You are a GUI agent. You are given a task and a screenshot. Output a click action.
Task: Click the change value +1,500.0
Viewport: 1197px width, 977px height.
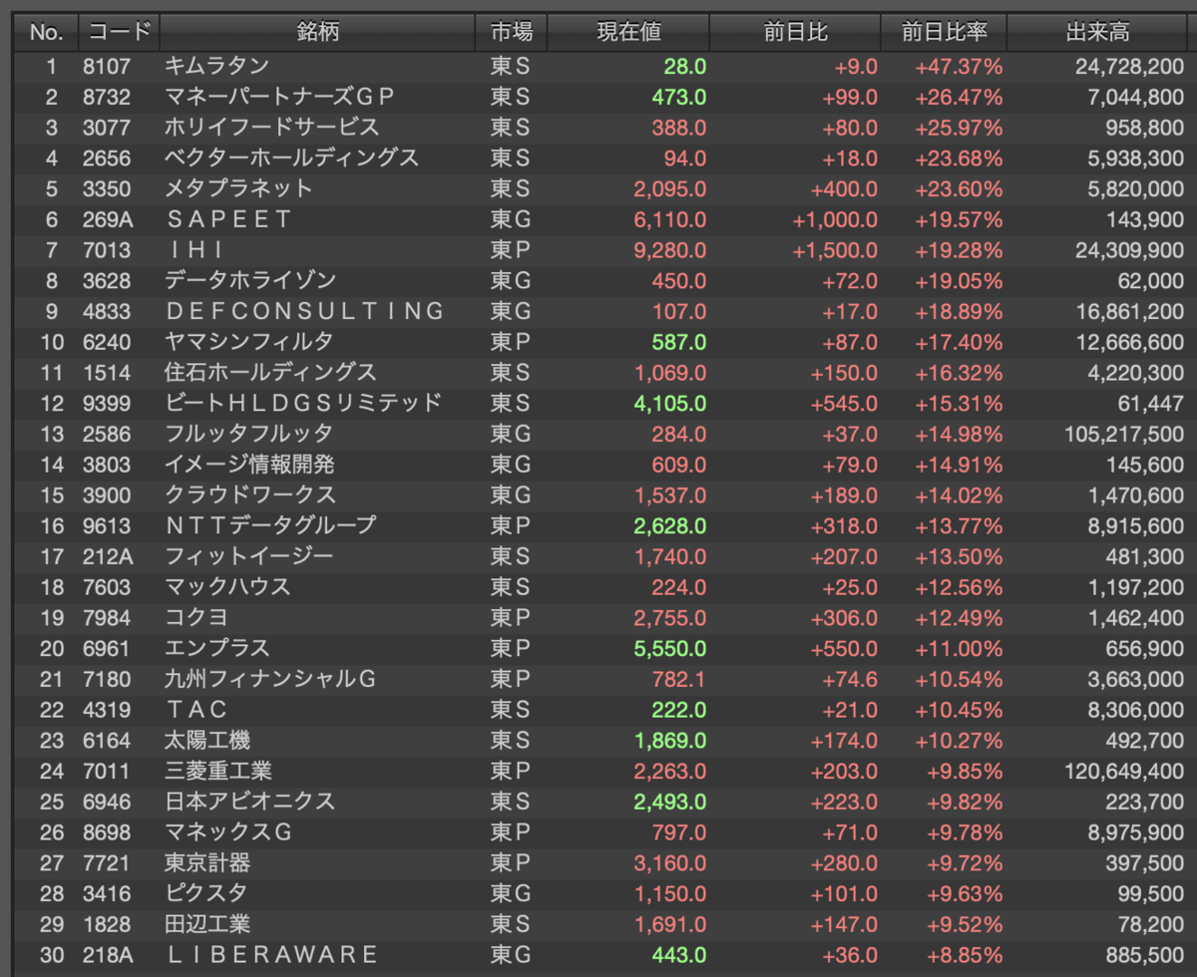(x=835, y=250)
